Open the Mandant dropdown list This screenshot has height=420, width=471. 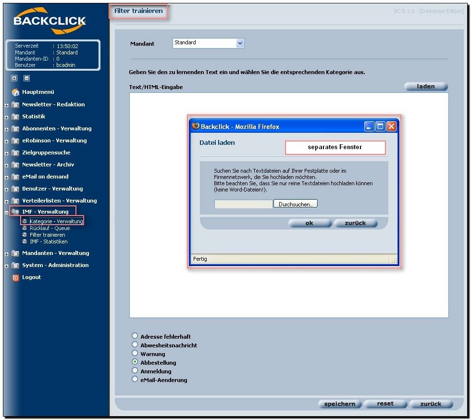point(240,43)
